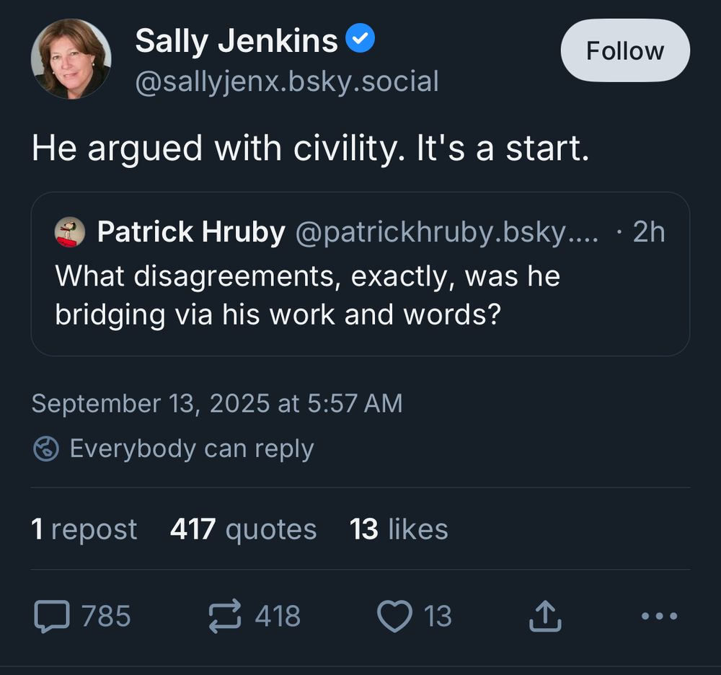View who reposted via the 1 repost link

(x=84, y=529)
